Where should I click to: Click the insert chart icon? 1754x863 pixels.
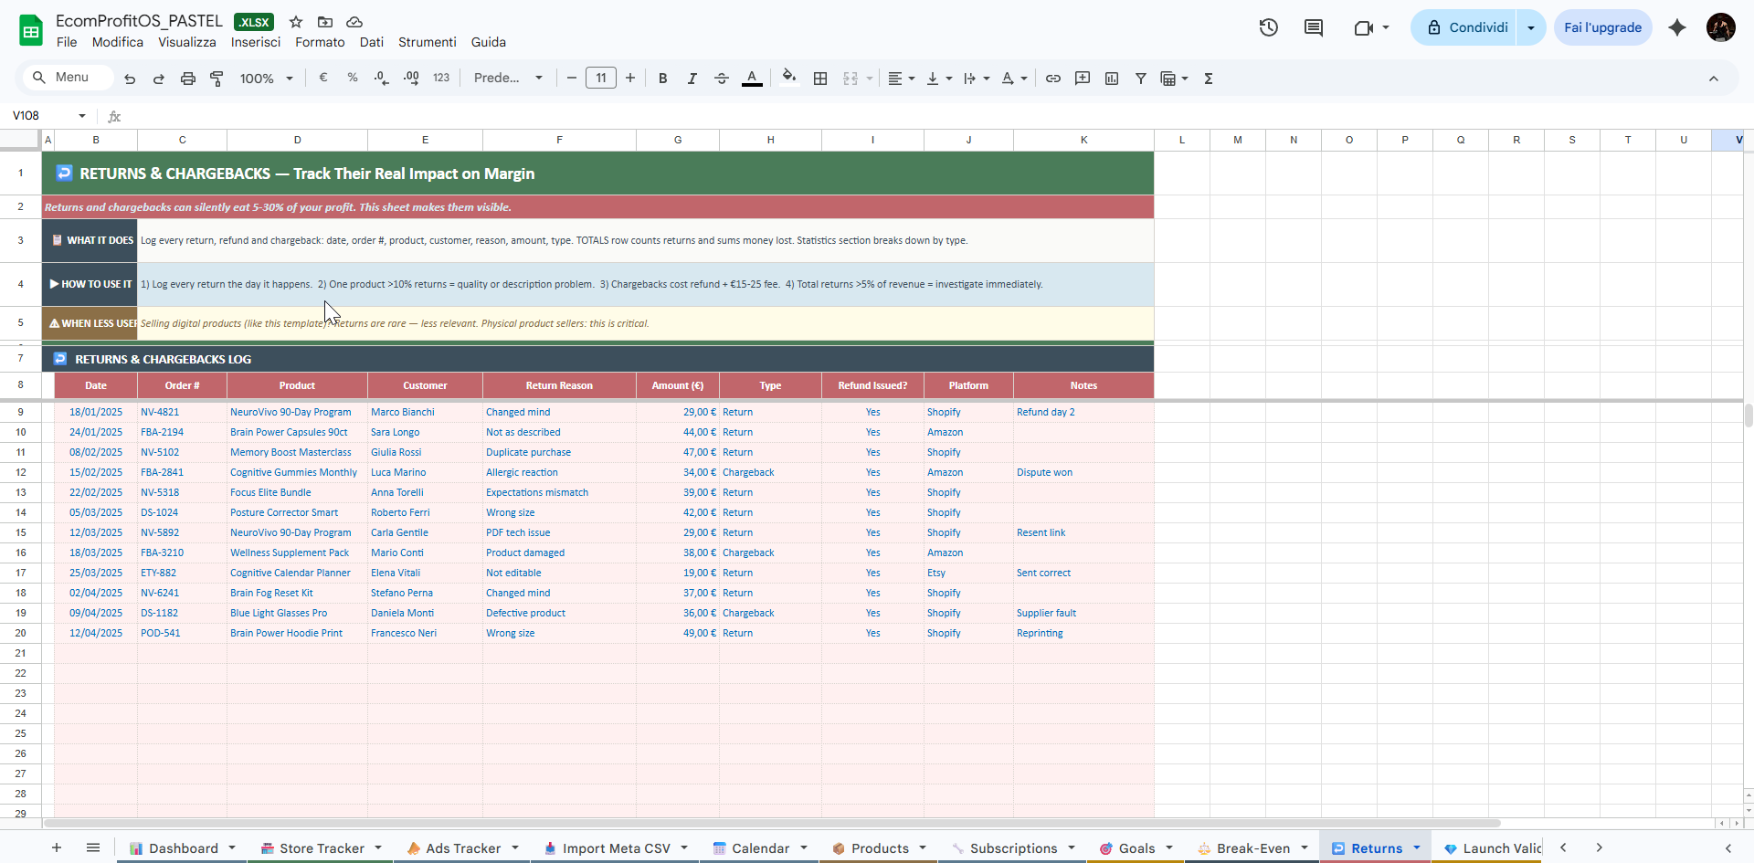tap(1112, 79)
